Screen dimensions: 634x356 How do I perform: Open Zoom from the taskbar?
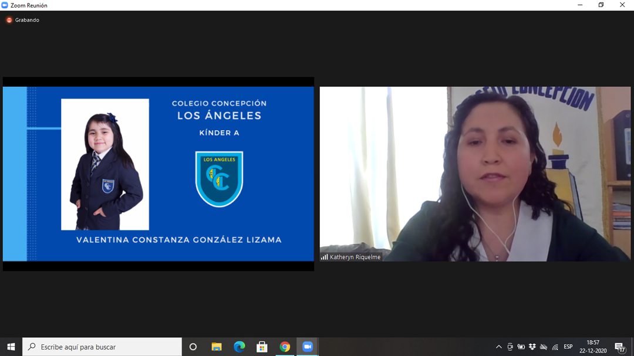coord(308,347)
